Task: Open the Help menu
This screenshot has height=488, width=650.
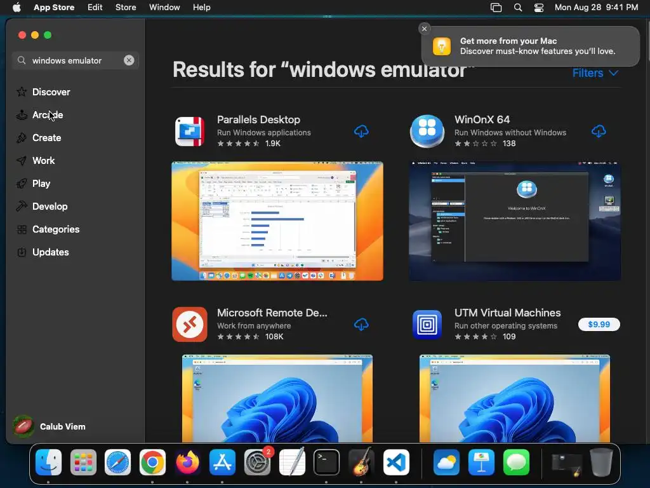Action: 201,7
